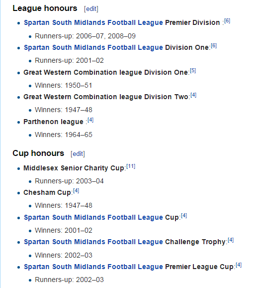Click citation [4] after Challenge Trophy
Viewport: 259px width, 288px height.
pos(231,240)
